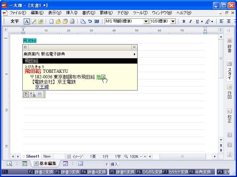Click the copy/paste icon beside undo
Viewport: 237px width, 177px height.
[83, 21]
